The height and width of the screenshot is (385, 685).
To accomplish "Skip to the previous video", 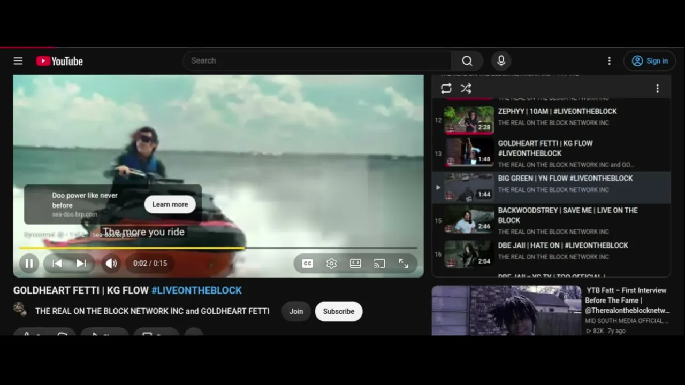I will tap(57, 263).
